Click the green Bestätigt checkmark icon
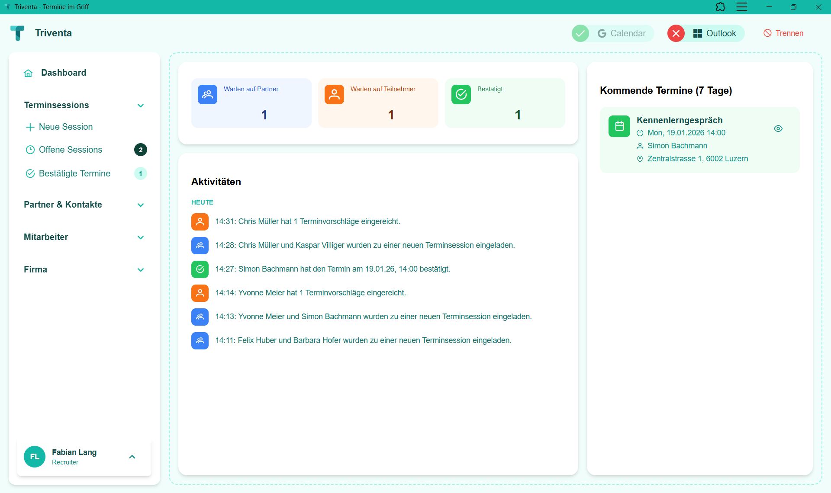The width and height of the screenshot is (831, 493). 461,94
